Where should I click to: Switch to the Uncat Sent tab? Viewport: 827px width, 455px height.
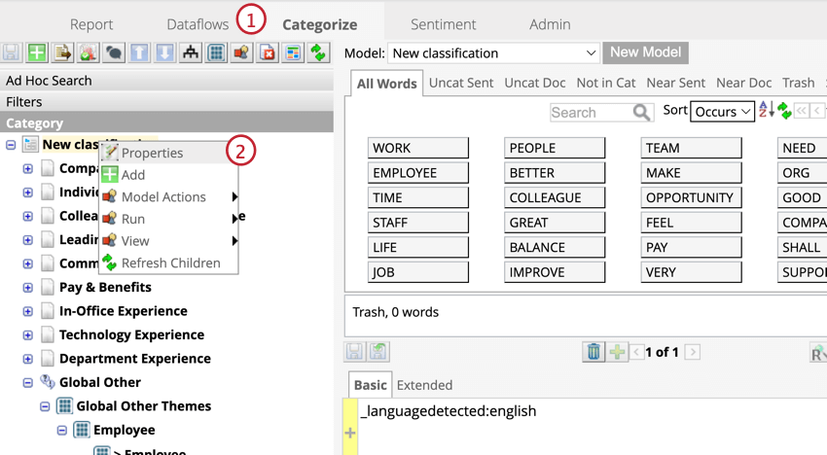click(461, 83)
